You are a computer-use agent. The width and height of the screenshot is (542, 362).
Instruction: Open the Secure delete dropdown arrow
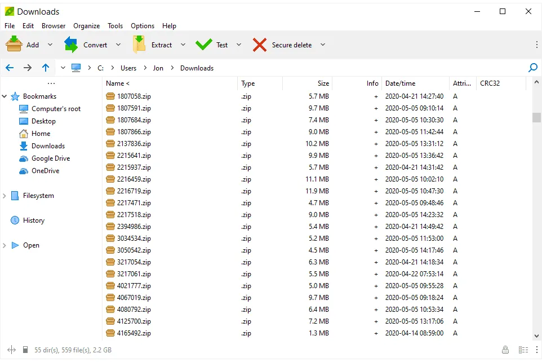click(323, 45)
